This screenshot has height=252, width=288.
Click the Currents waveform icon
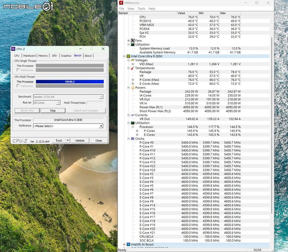point(133,115)
